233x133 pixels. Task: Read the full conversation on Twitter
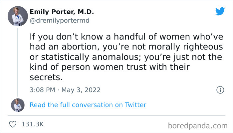tap(88, 105)
